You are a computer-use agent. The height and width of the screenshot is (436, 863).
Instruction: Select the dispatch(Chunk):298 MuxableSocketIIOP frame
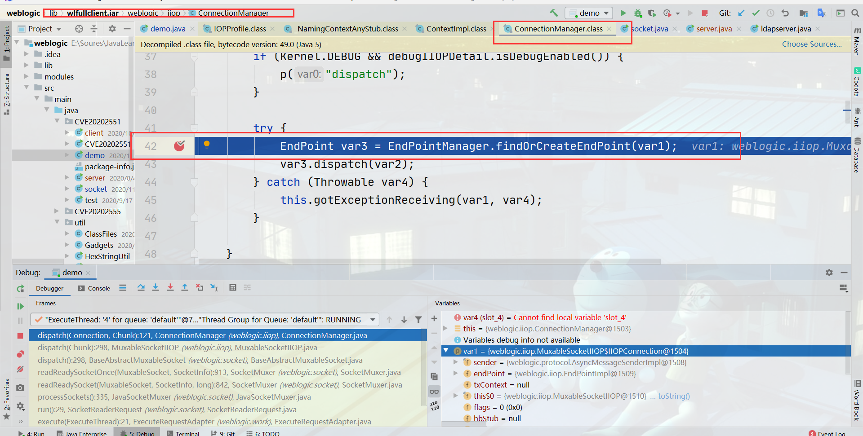[227, 348]
